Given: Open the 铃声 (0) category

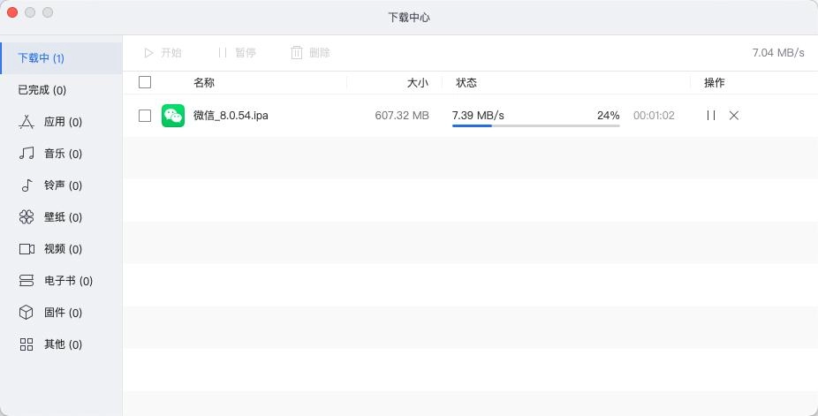Looking at the screenshot, I should pos(61,185).
